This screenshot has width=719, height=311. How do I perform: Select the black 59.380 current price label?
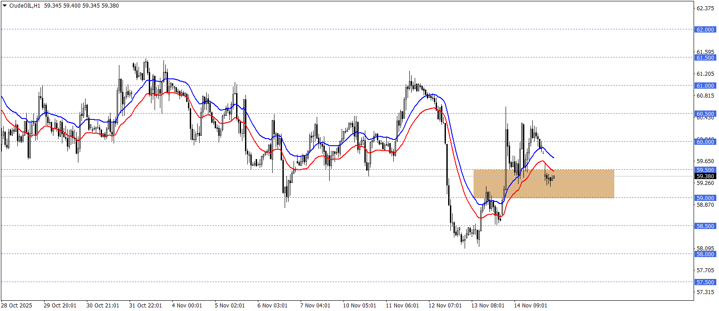705,176
